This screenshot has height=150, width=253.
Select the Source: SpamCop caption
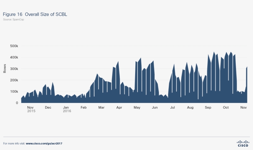pyautogui.click(x=14, y=19)
